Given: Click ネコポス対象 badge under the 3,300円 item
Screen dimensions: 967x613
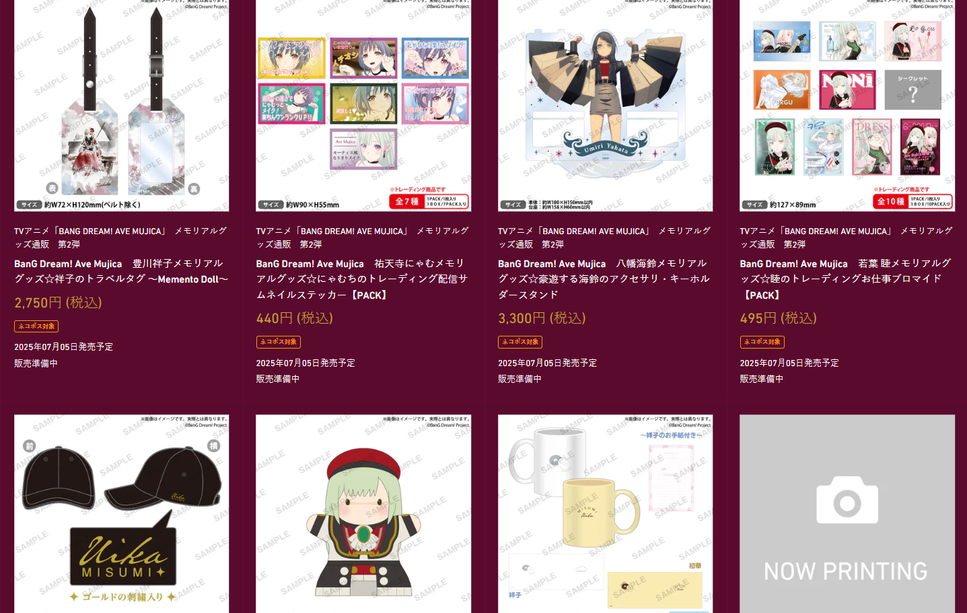Looking at the screenshot, I should pyautogui.click(x=520, y=342).
